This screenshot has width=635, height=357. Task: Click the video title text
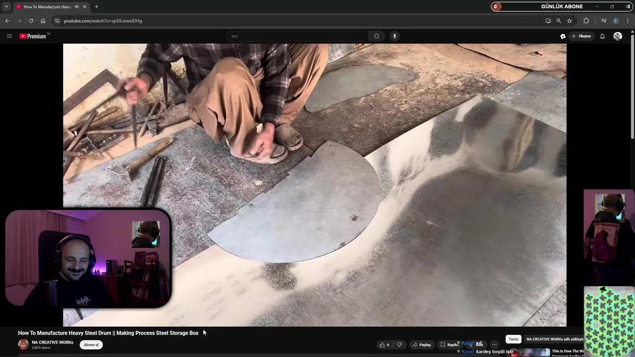(x=108, y=333)
